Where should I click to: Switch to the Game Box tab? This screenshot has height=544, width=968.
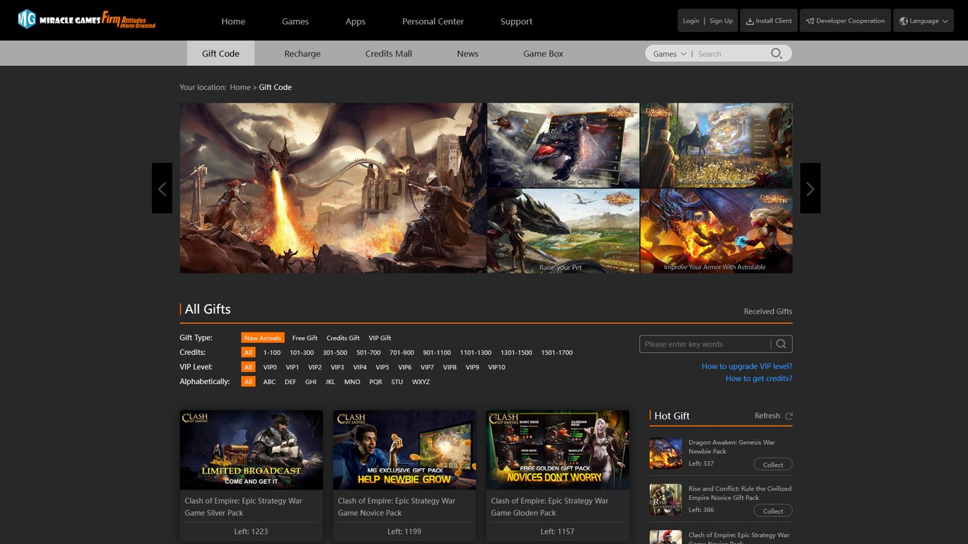point(544,53)
